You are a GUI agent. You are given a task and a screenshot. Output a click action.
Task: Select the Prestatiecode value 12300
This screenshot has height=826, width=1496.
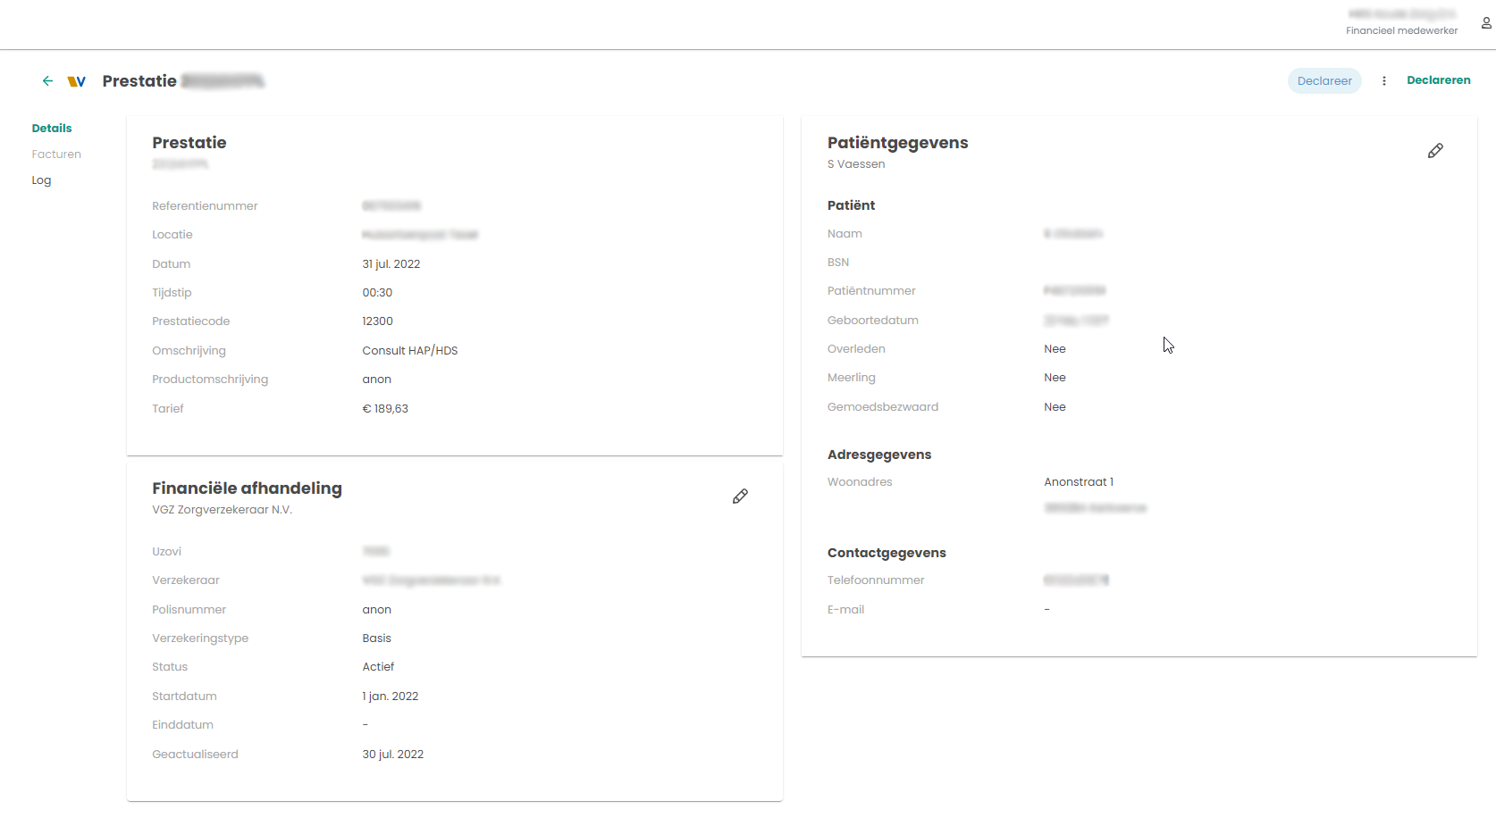377,321
